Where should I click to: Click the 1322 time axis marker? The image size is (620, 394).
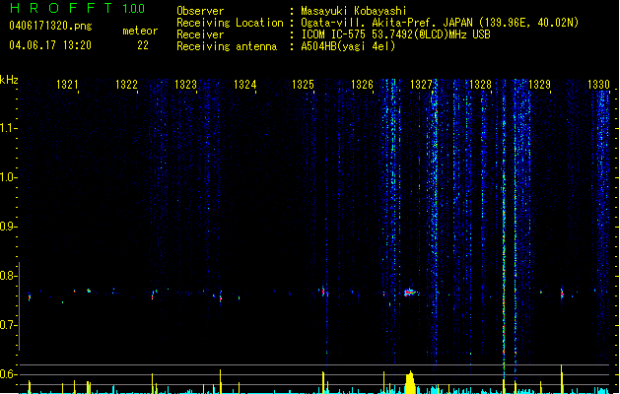click(126, 85)
